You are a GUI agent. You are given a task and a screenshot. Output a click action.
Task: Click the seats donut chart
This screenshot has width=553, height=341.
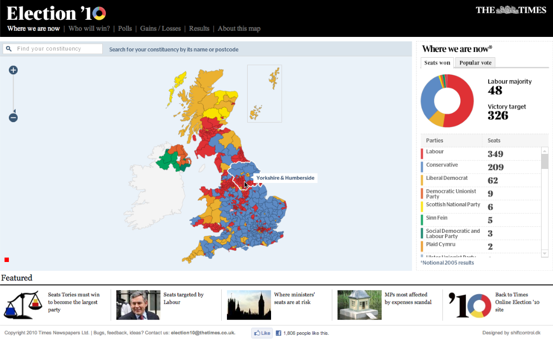[447, 101]
